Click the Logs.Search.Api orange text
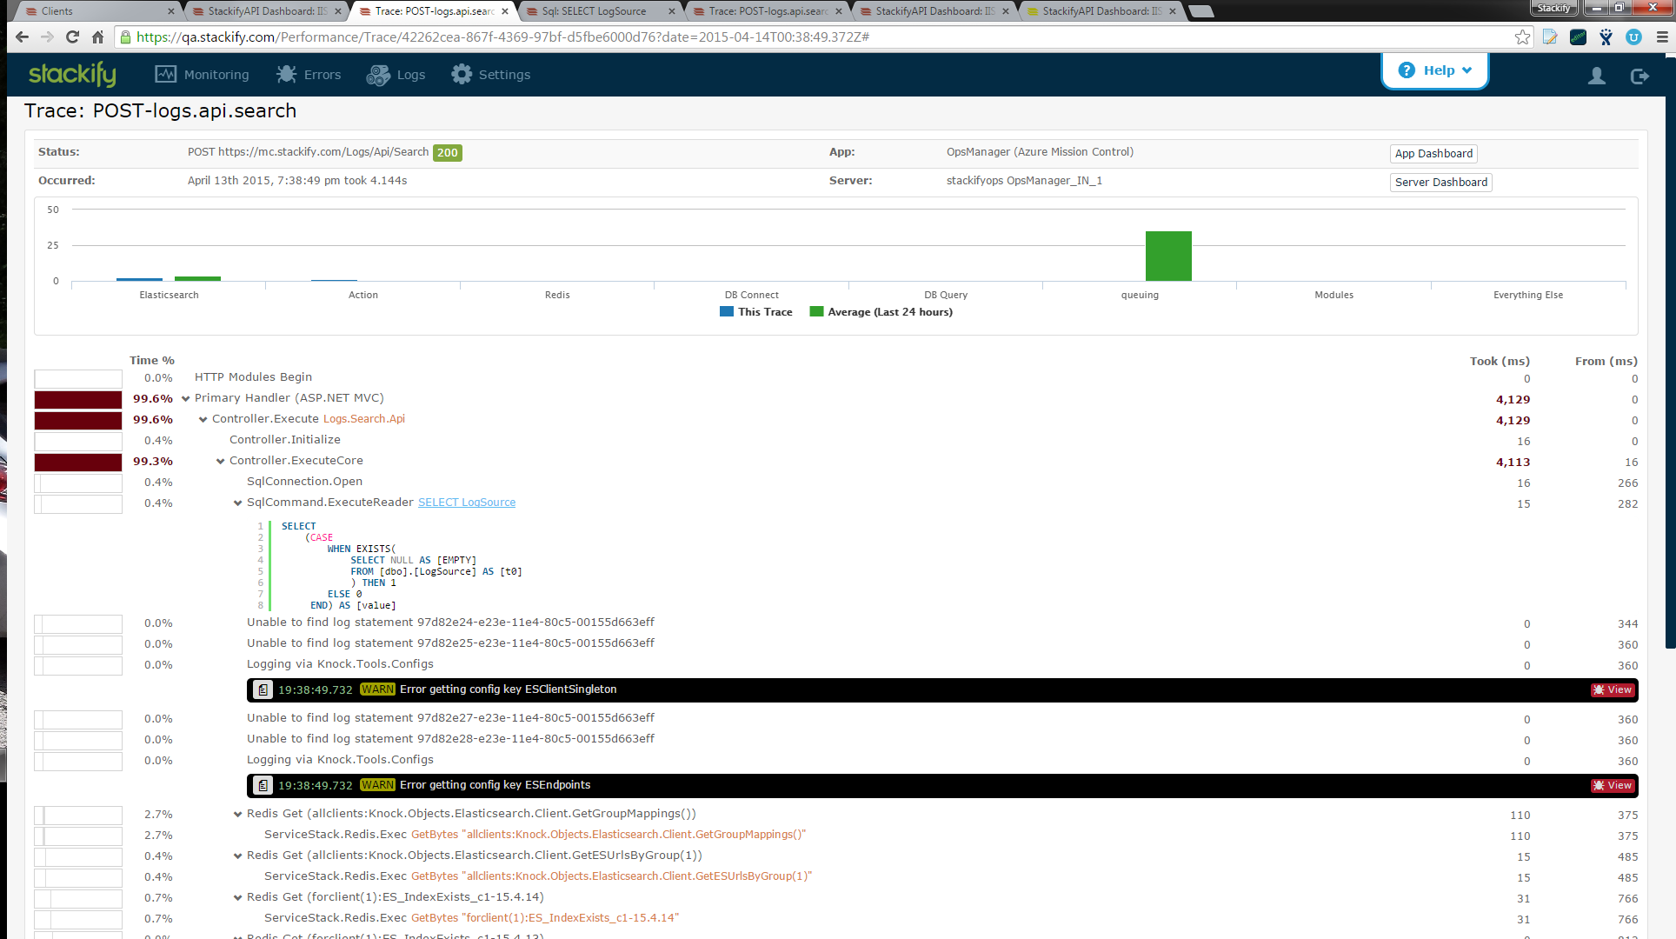Viewport: 1676px width, 939px height. click(363, 419)
